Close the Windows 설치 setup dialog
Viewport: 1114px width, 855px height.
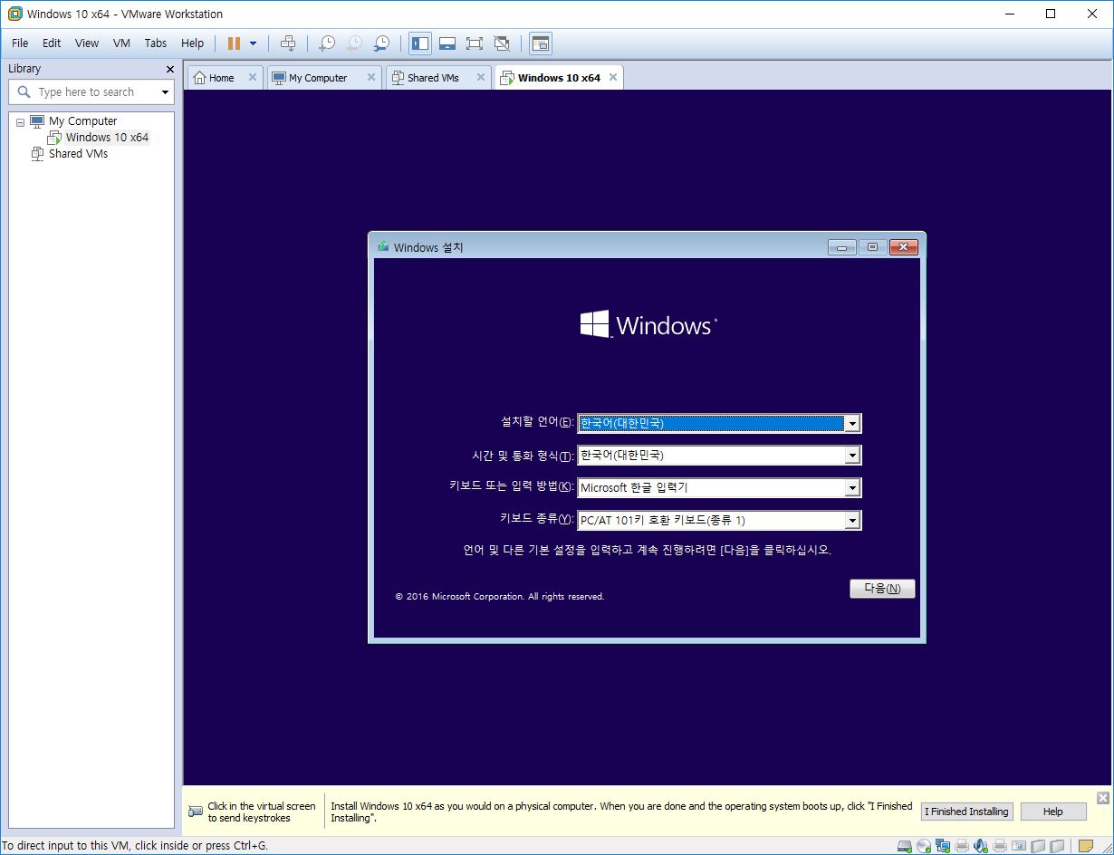pos(904,247)
